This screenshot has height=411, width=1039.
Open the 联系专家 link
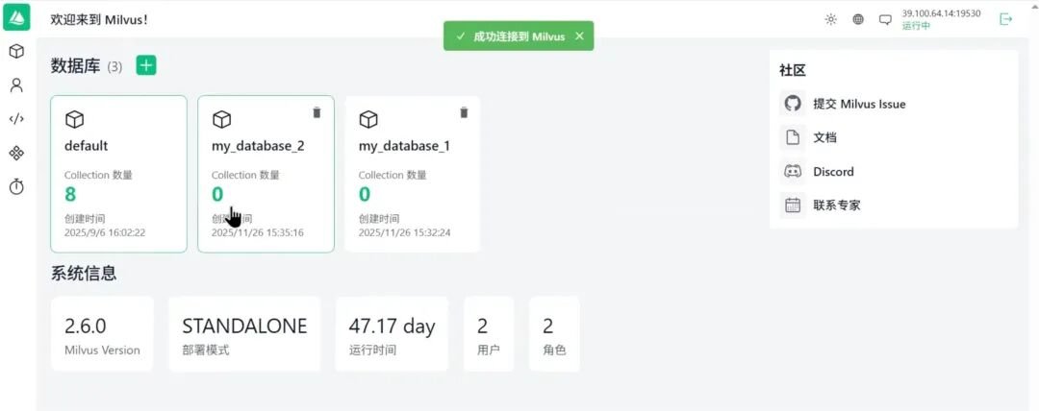pos(837,205)
